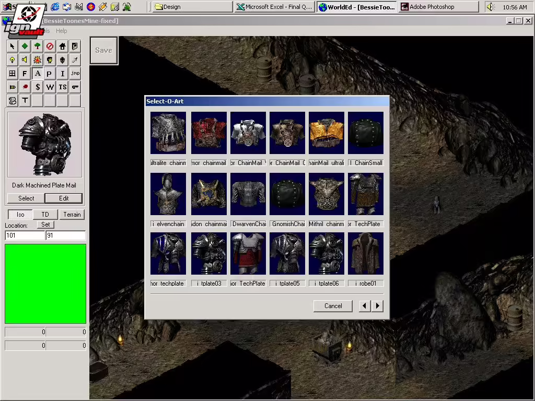Image resolution: width=535 pixels, height=401 pixels.
Task: Choose the Mithril chainmail thumbnail
Action: point(327,194)
